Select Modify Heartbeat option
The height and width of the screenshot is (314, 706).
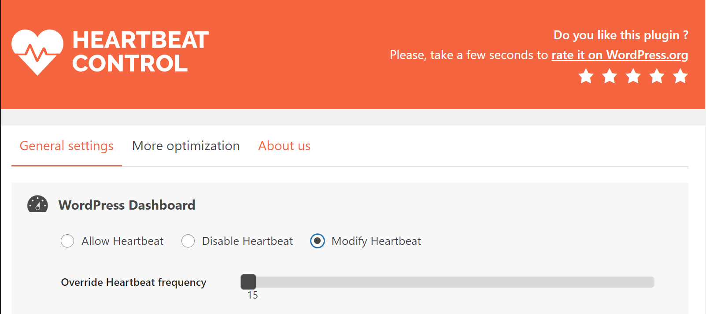317,241
